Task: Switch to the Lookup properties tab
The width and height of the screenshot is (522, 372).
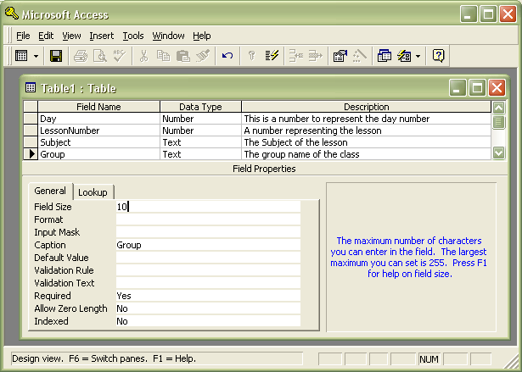Action: (x=93, y=192)
